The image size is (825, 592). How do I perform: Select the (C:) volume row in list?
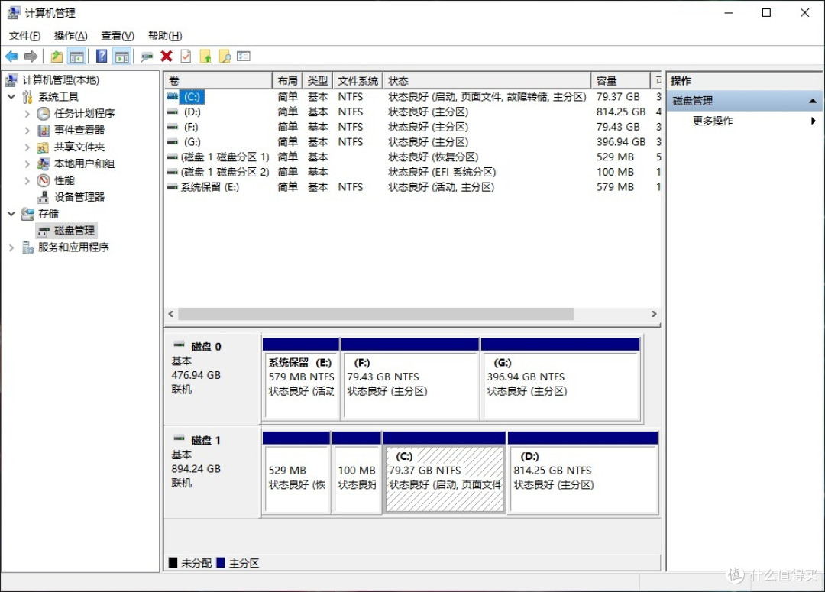click(x=413, y=97)
